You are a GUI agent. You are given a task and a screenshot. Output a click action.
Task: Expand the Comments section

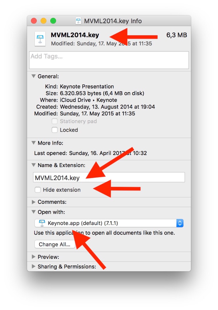(x=34, y=202)
